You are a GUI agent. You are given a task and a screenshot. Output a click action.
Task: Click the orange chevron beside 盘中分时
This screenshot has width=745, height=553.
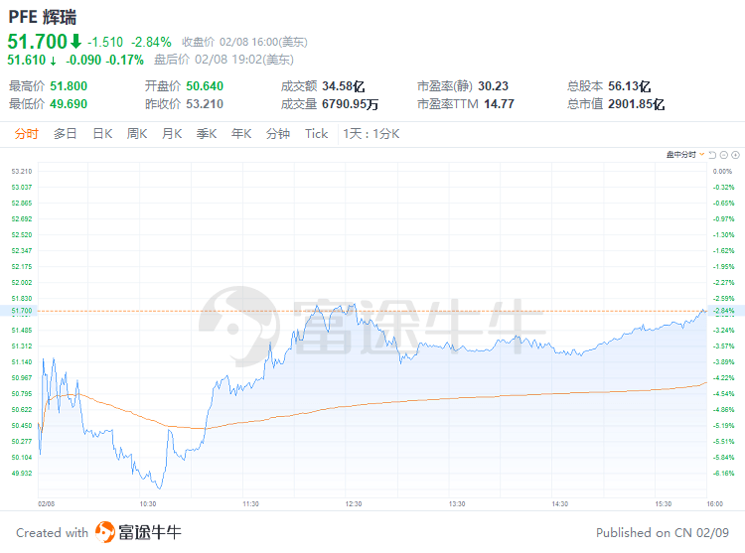click(x=701, y=154)
